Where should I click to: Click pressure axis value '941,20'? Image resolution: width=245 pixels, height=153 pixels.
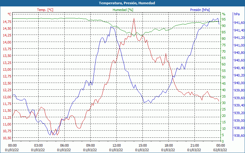239,38
